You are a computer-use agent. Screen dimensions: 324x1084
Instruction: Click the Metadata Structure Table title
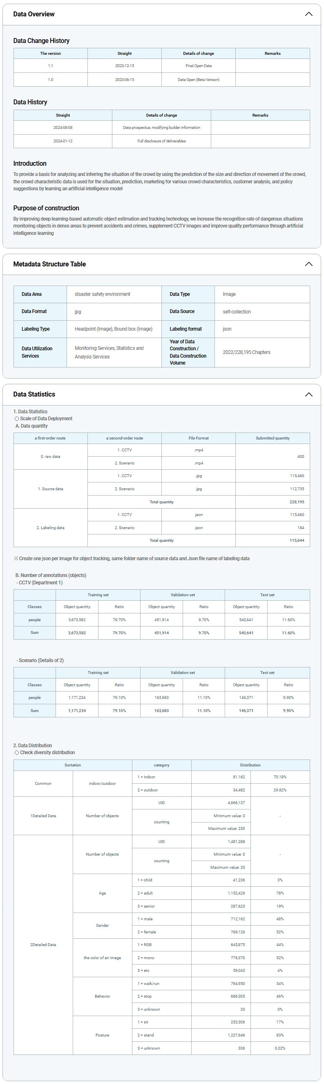tap(49, 264)
